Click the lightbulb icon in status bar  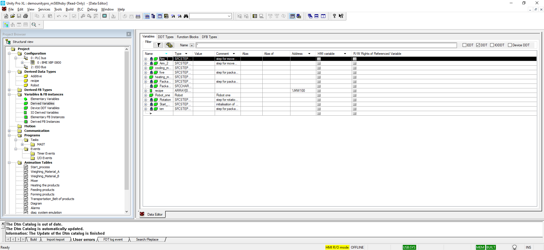click(515, 247)
